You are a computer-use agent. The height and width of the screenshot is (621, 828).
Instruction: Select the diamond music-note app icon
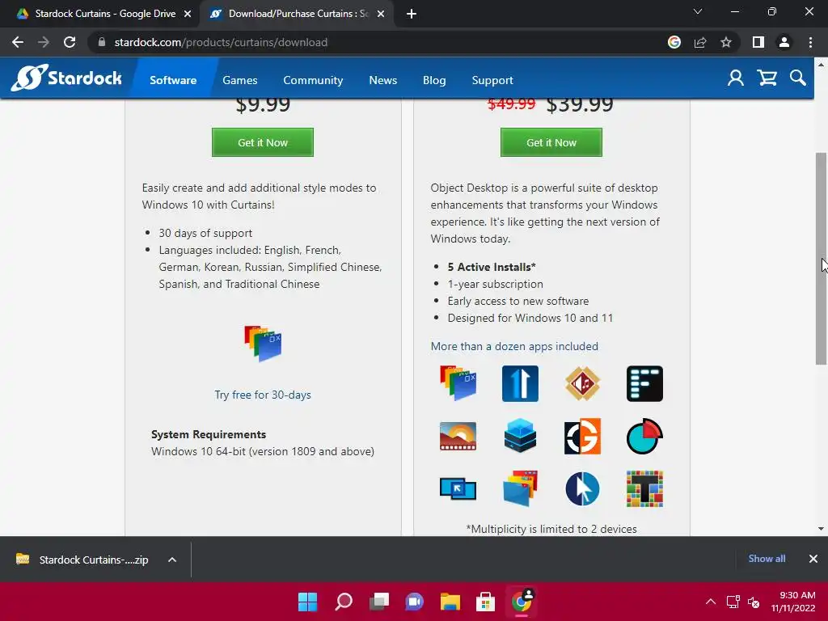[x=582, y=383]
